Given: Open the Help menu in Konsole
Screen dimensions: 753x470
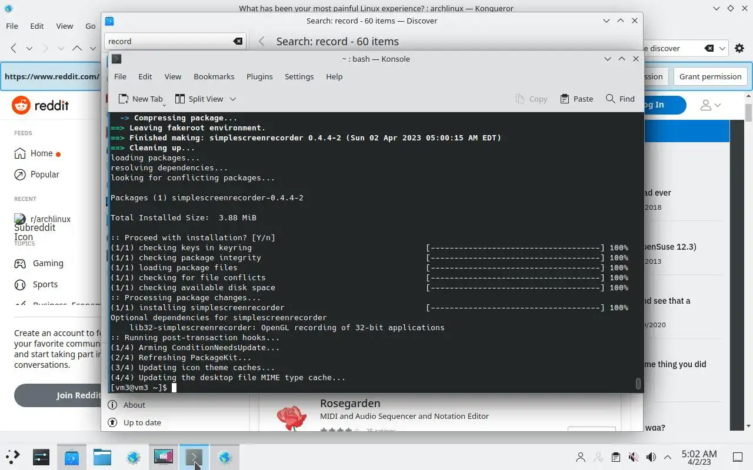Looking at the screenshot, I should click(334, 76).
